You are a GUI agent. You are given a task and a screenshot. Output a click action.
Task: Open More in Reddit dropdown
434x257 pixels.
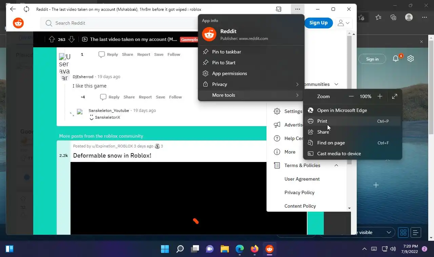pyautogui.click(x=285, y=152)
